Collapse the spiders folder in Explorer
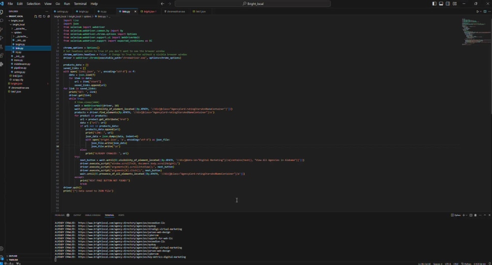 point(18,32)
